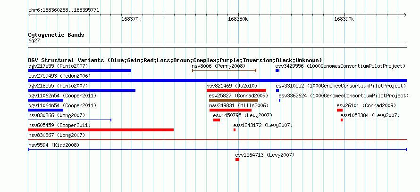Screen dimensions: 420x192
Task: Click the Cytogenetic Bands track heading
Action: pos(56,35)
